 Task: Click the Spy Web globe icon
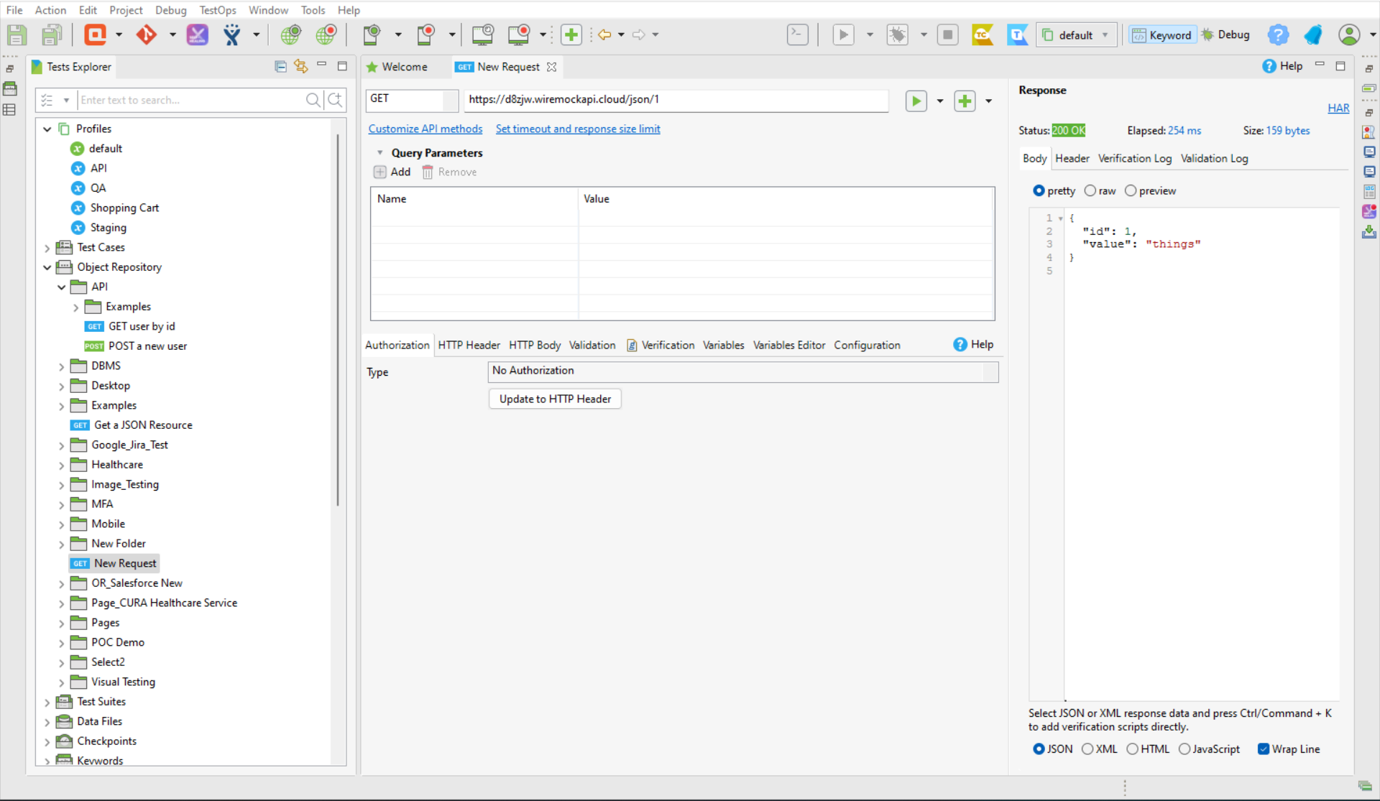coord(291,34)
